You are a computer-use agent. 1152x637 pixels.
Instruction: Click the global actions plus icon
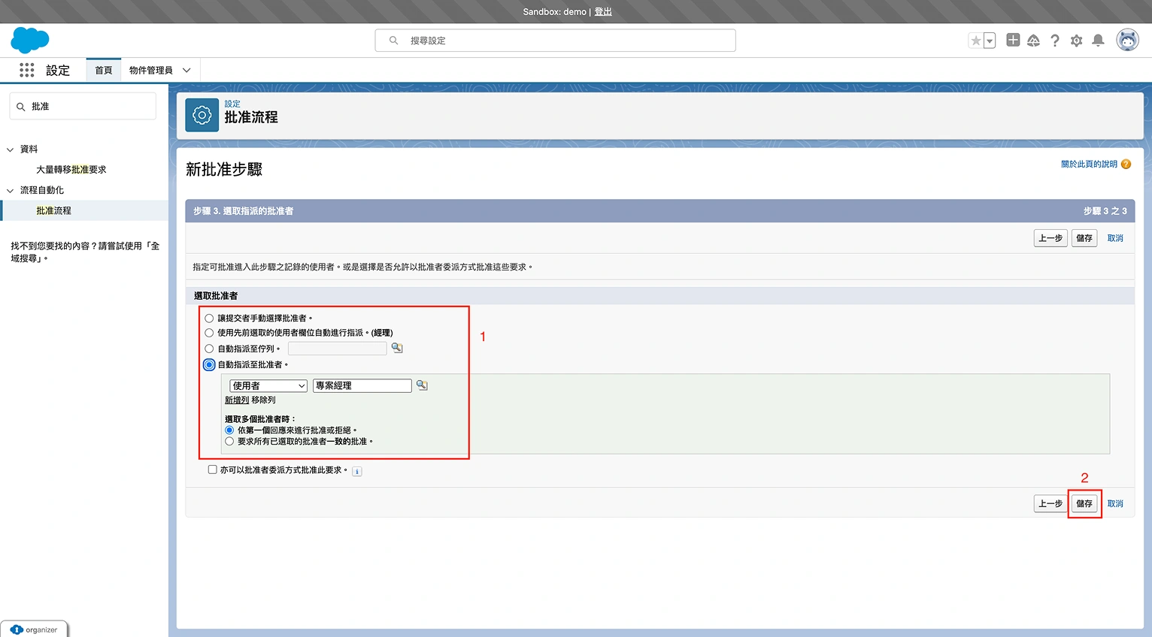click(1013, 41)
